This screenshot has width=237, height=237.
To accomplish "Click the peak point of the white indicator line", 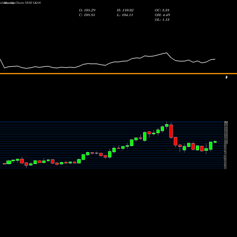I will tap(166, 53).
